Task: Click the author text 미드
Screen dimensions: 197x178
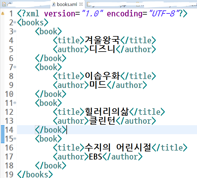Action: coord(98,85)
